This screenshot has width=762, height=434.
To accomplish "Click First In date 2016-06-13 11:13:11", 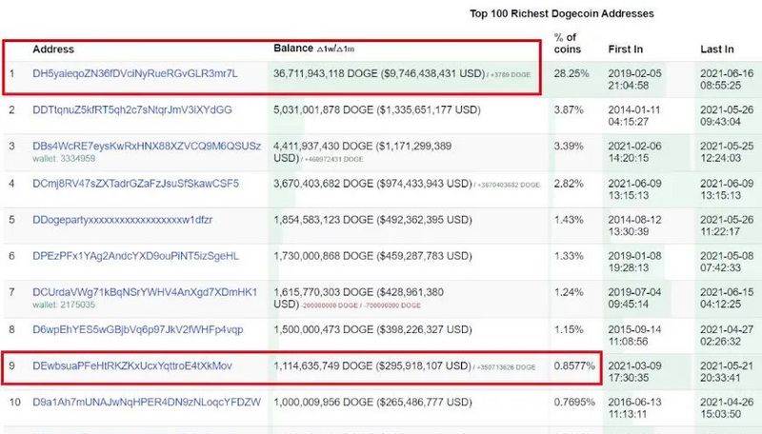I will [x=634, y=408].
